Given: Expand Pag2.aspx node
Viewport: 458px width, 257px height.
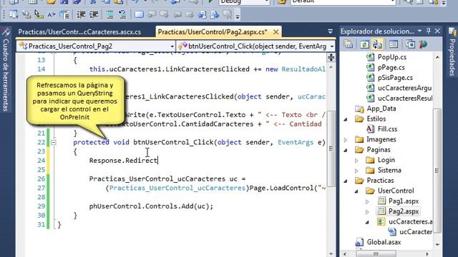Looking at the screenshot, I should click(367, 212).
